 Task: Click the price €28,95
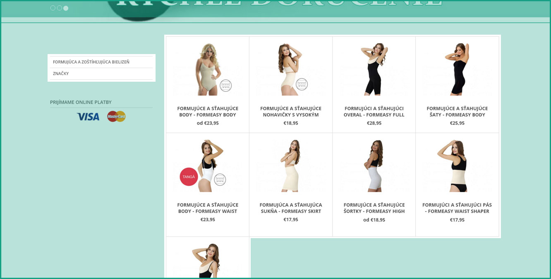coord(374,123)
